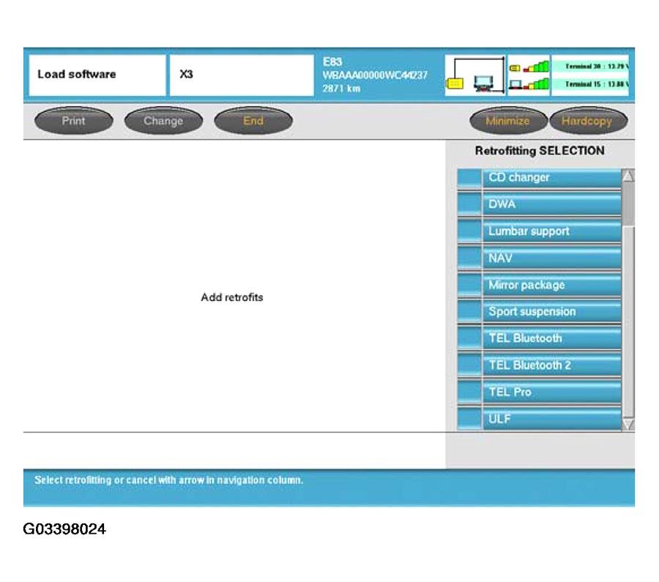The width and height of the screenshot is (659, 582).
Task: Click the Change button
Action: pyautogui.click(x=163, y=122)
